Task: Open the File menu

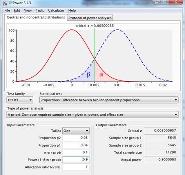Action: (7, 11)
